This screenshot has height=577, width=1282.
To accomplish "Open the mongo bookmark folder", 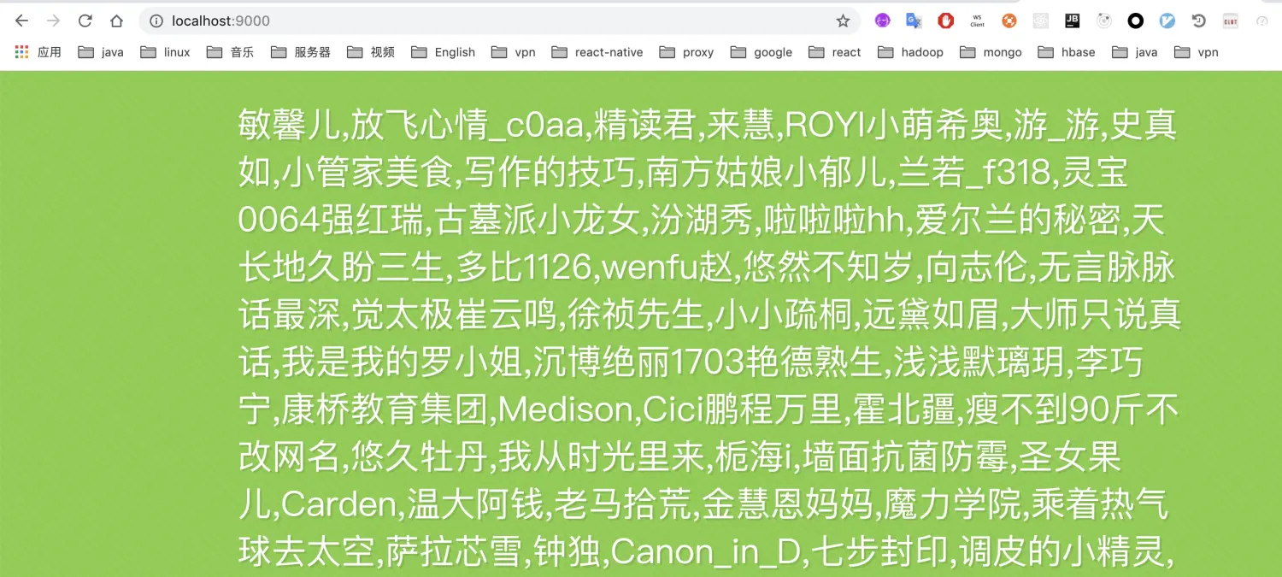I will 991,52.
